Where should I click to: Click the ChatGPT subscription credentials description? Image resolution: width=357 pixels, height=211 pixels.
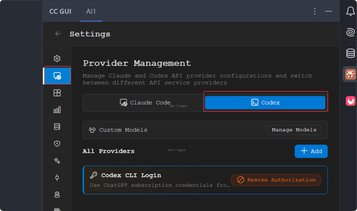[x=160, y=185]
